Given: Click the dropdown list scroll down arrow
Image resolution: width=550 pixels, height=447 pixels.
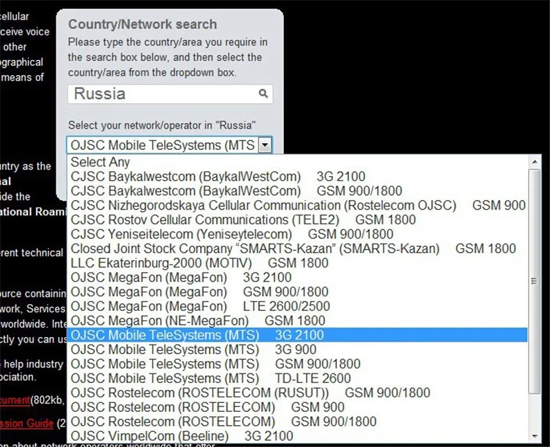Looking at the screenshot, I should 535,436.
